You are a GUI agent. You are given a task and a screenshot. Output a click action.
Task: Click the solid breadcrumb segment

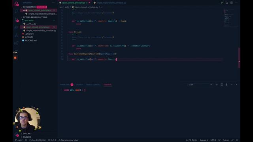[67, 7]
